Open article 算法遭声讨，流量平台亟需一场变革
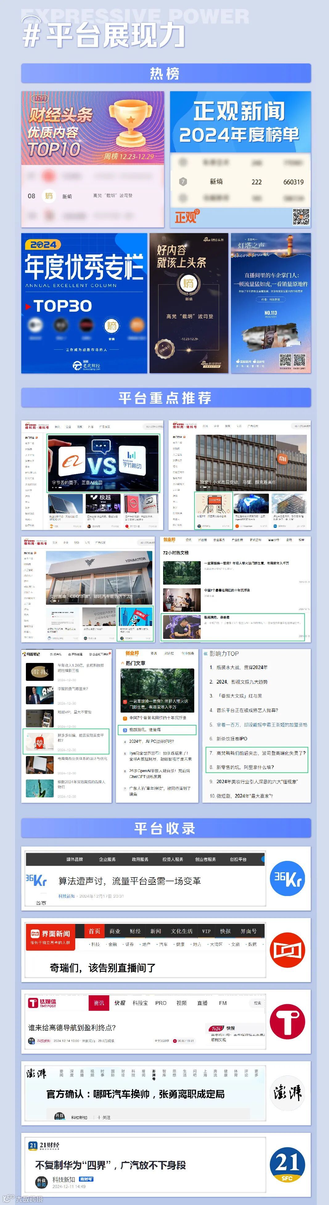Screen dimensions: 329x1205 [x=130, y=881]
